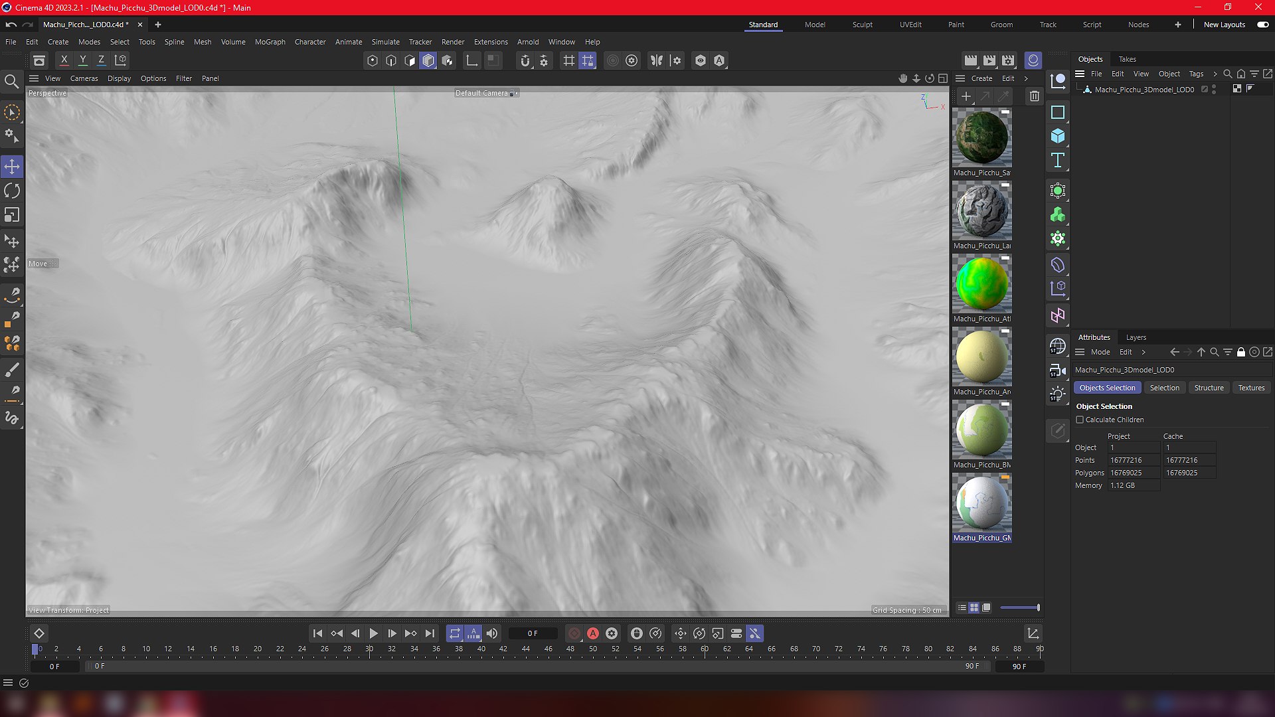The height and width of the screenshot is (717, 1275).
Task: Switch to the Sculpt layout tab
Action: (863, 25)
